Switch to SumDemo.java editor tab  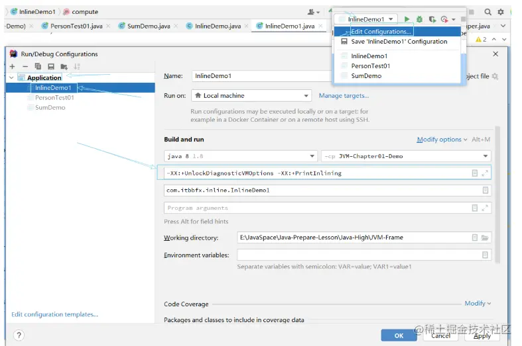149,26
